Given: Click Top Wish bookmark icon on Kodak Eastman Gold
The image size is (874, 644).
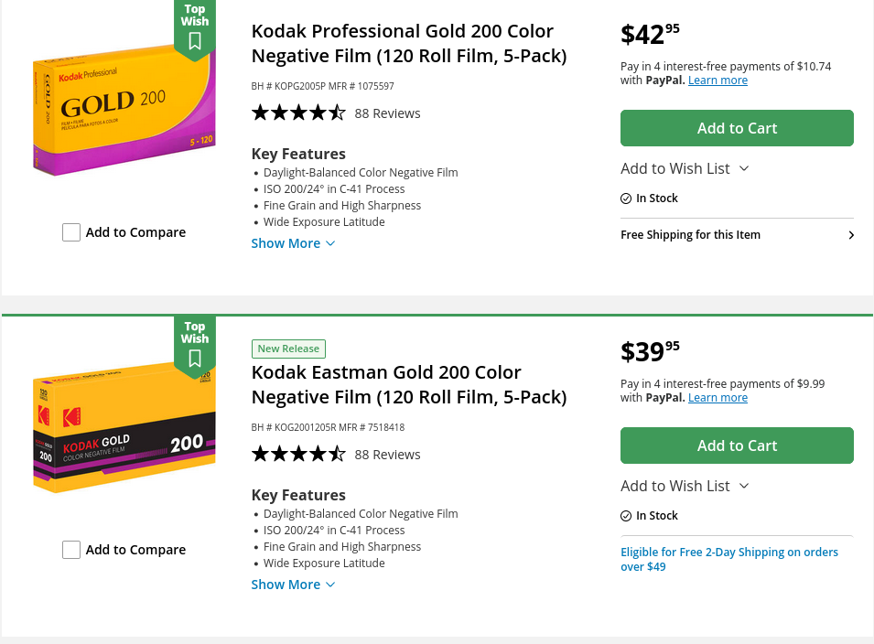Looking at the screenshot, I should click(195, 359).
